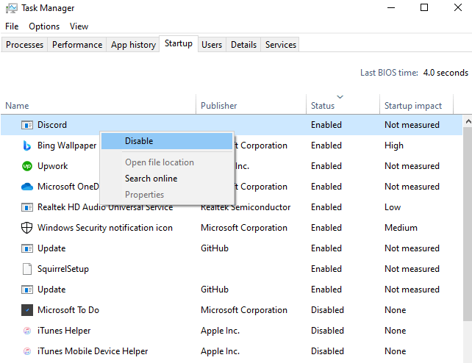
Task: Click the vertical scrollbar on the right
Action: (x=467, y=220)
